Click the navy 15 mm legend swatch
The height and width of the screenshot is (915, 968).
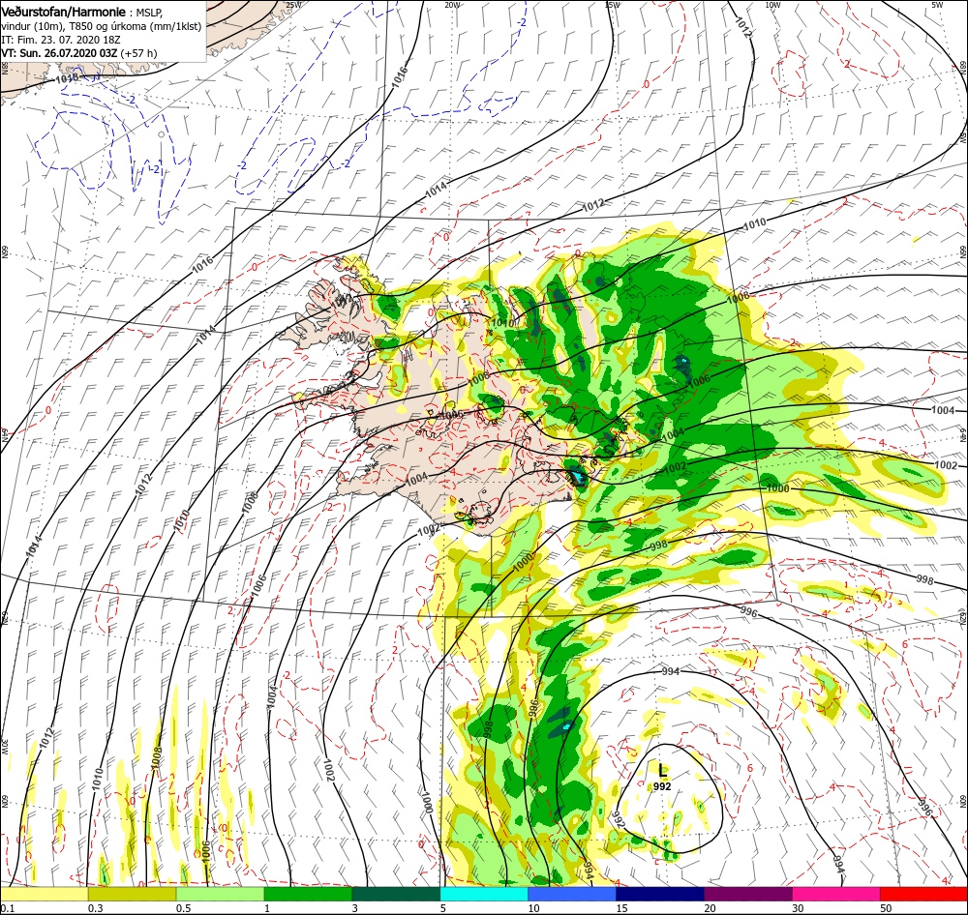(660, 894)
